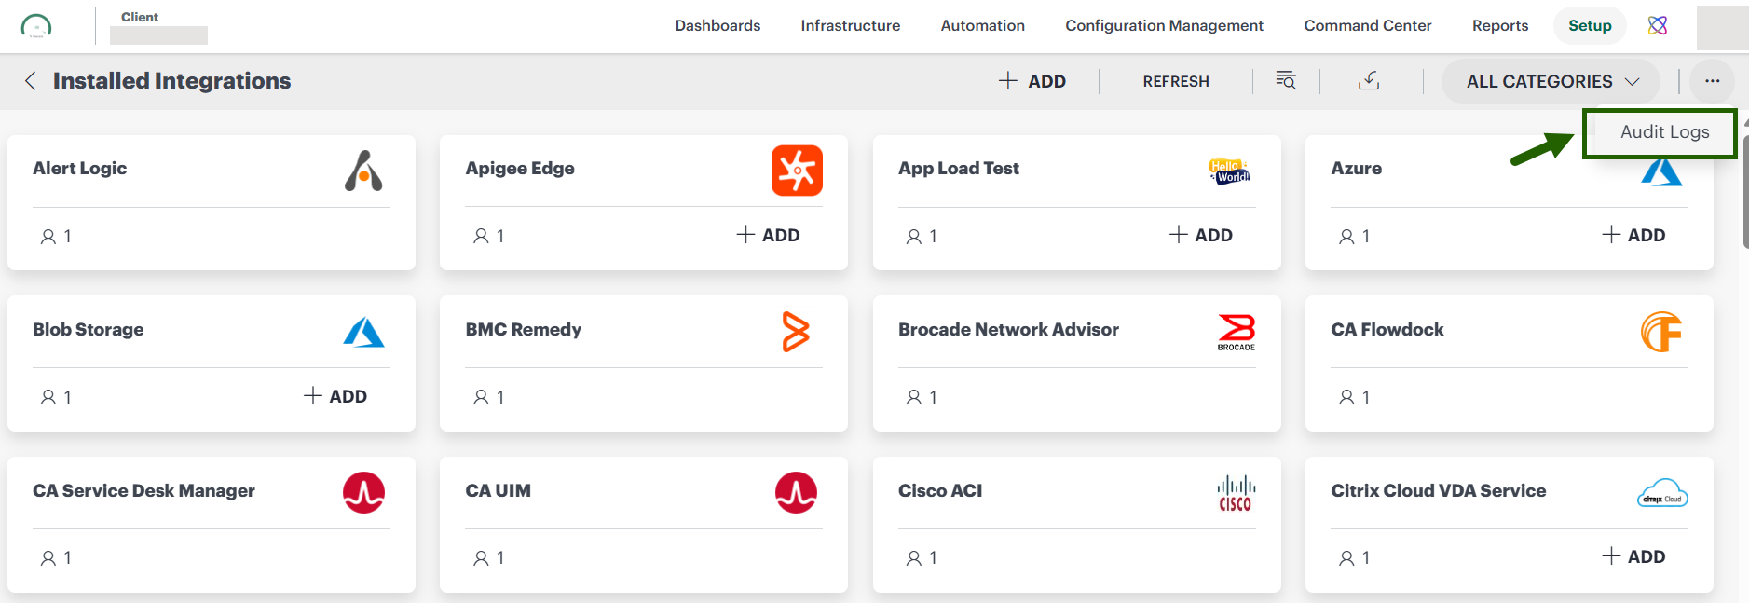Click the user count icon on Alert Logic
Screen dimensions: 1749x603
(48, 237)
